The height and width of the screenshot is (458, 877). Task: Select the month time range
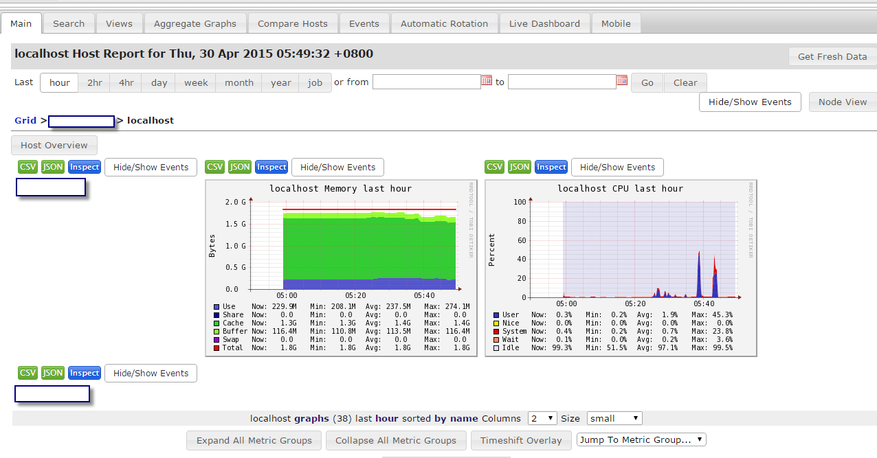pos(239,82)
